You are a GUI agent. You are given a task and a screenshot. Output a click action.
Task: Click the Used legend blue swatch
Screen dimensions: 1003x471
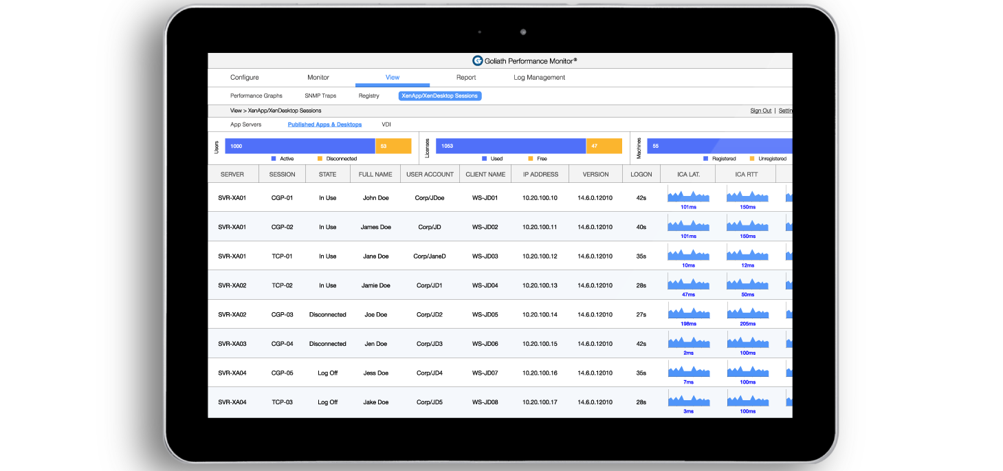coord(484,159)
